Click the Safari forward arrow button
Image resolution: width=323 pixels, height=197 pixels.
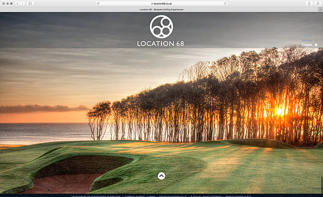(22, 4)
